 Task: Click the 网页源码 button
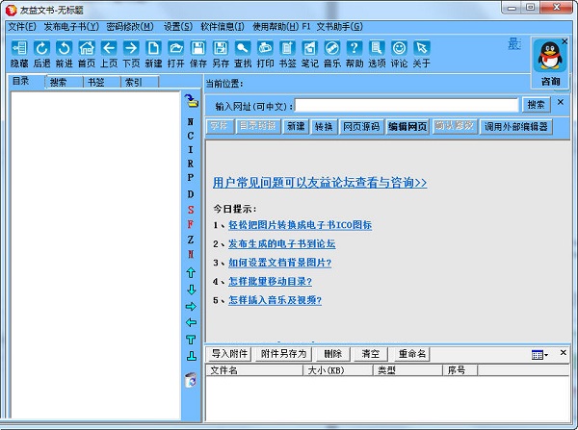point(361,127)
